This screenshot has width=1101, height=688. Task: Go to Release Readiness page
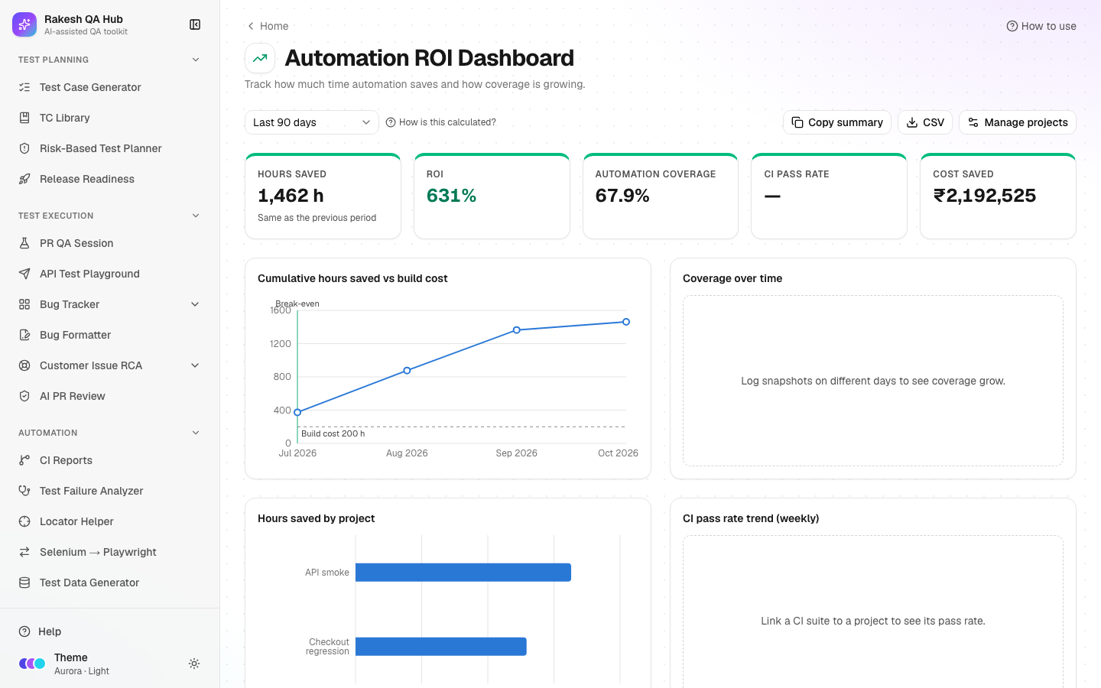pyautogui.click(x=110, y=179)
